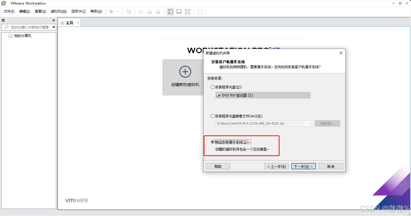Viewport: 411px width, 216px height.
Task: Open the 虚拟机(M) menu
Action: (59, 11)
